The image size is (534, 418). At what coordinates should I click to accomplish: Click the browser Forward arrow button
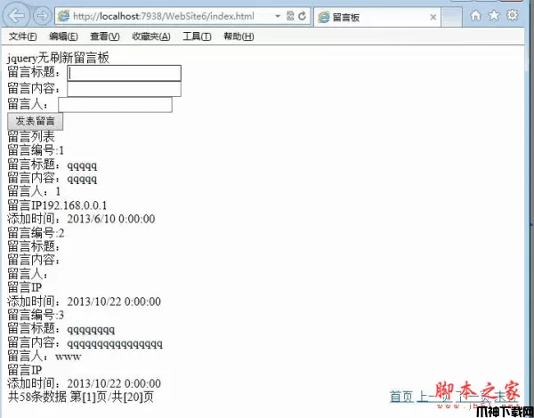tap(43, 16)
